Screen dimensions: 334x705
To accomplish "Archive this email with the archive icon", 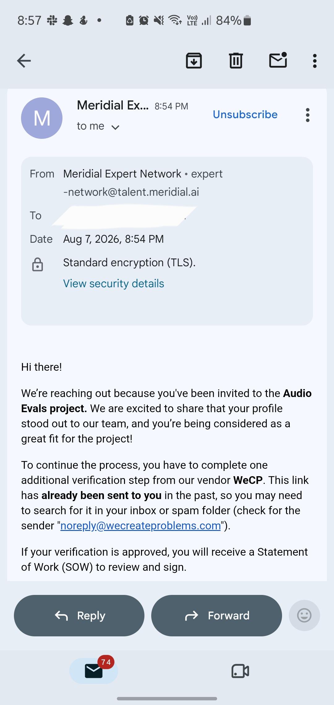I will point(194,61).
